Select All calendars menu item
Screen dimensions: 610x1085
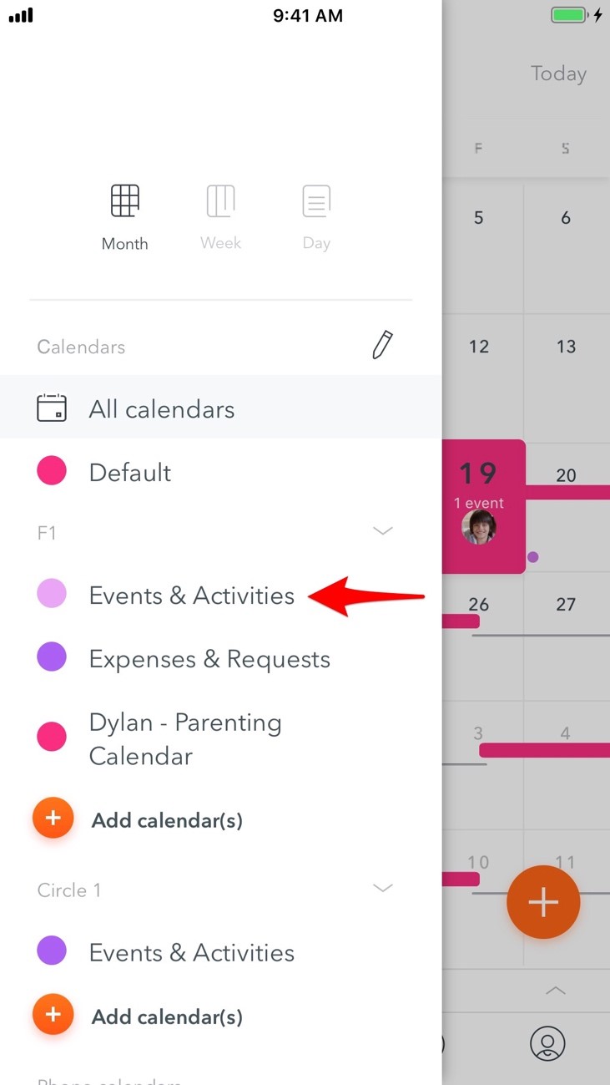[x=220, y=409]
